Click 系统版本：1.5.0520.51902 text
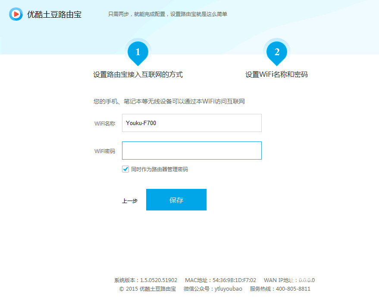The image size is (379, 298). (x=146, y=280)
